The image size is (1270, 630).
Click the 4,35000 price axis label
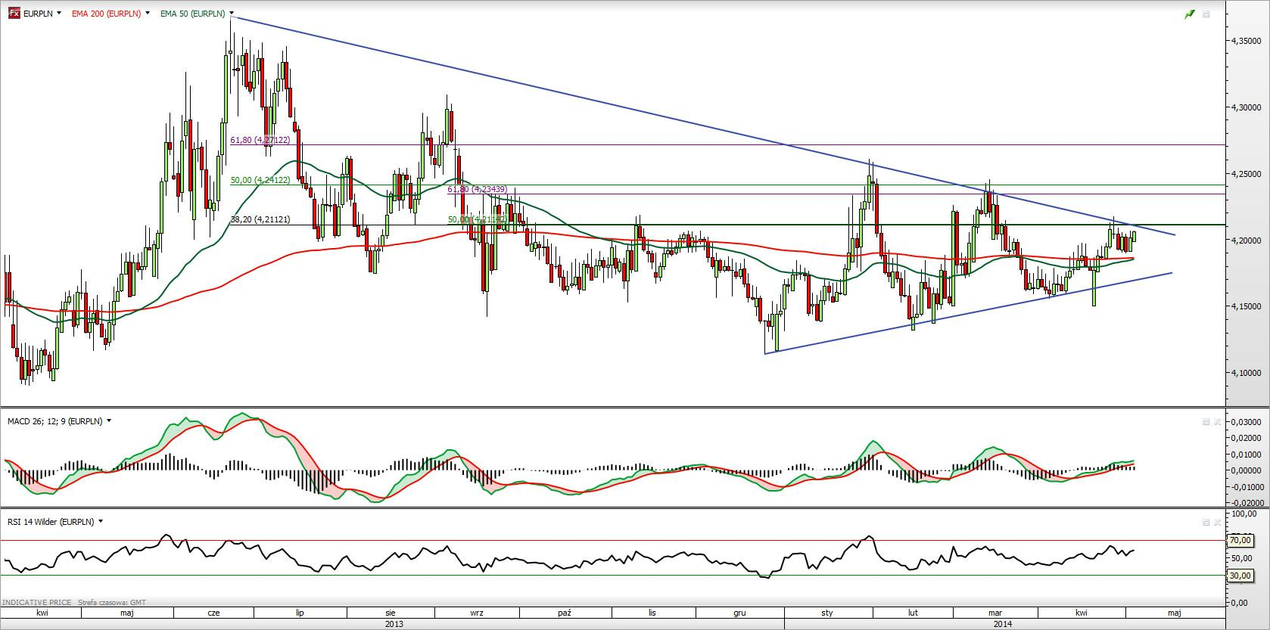1247,41
